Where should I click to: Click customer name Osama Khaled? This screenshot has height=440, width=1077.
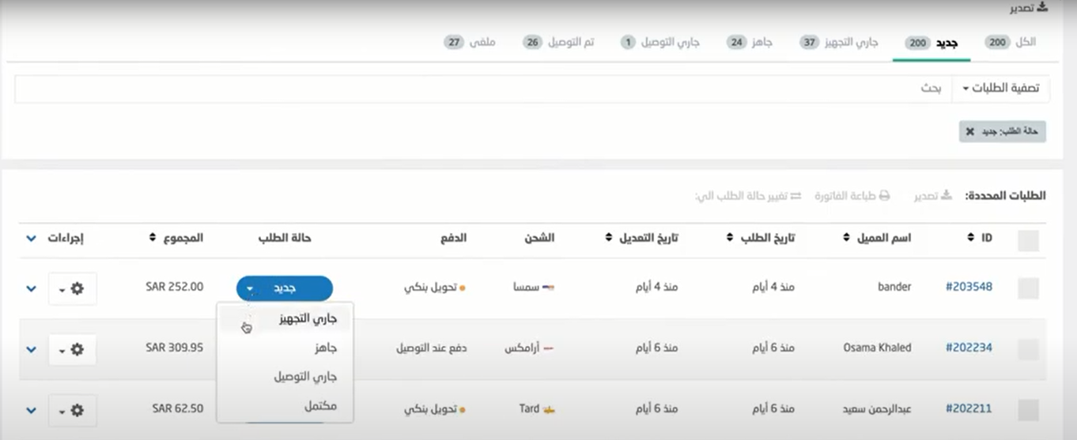877,348
